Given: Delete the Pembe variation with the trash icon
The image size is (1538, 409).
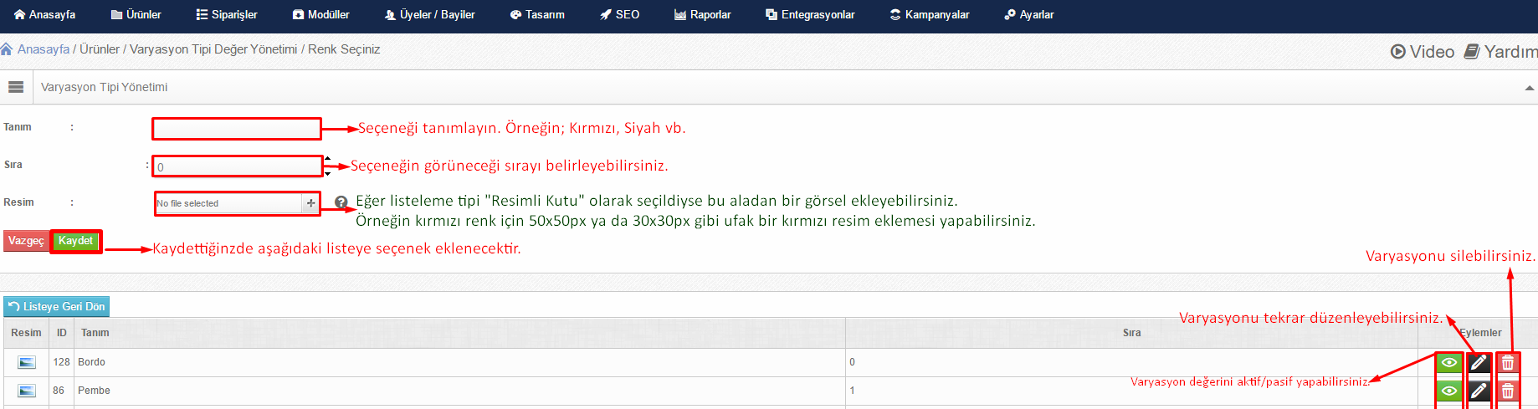Looking at the screenshot, I should click(1508, 391).
